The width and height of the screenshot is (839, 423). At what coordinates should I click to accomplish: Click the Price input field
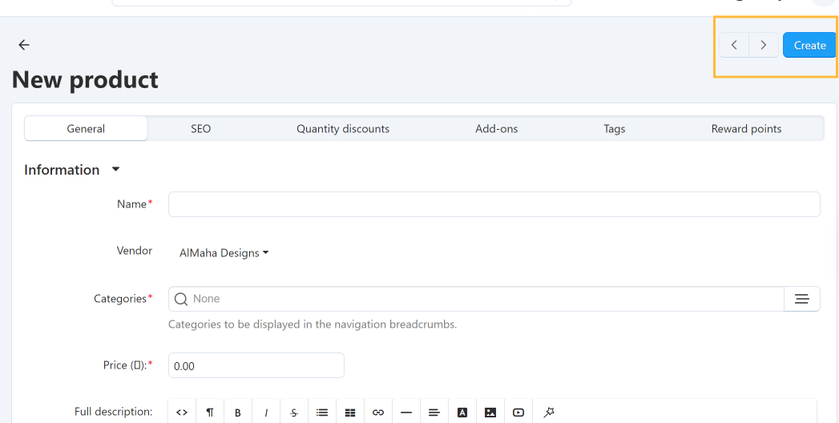click(256, 366)
